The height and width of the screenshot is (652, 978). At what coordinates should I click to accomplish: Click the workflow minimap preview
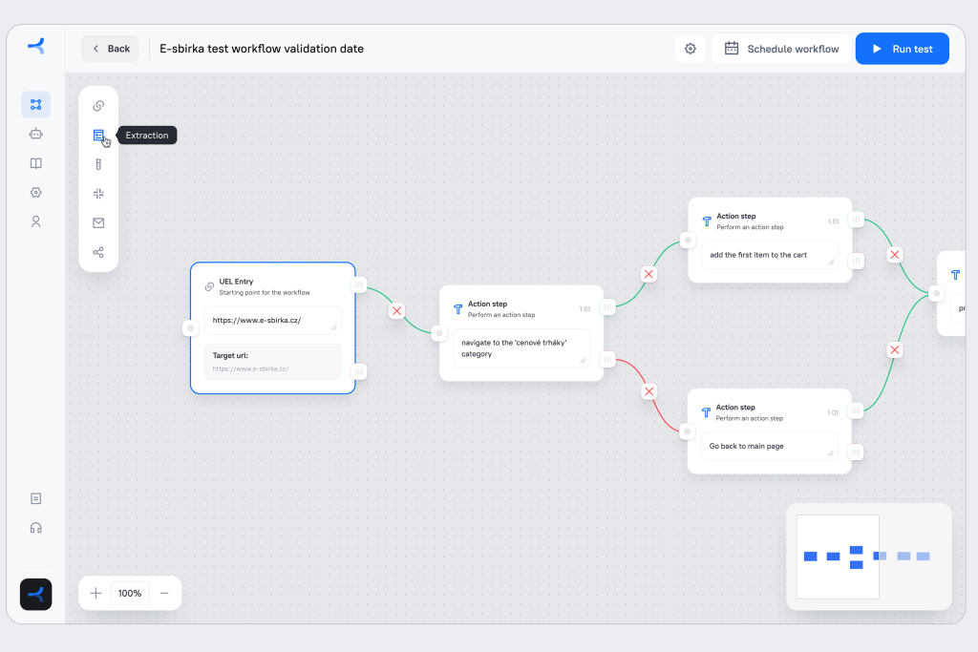point(868,557)
